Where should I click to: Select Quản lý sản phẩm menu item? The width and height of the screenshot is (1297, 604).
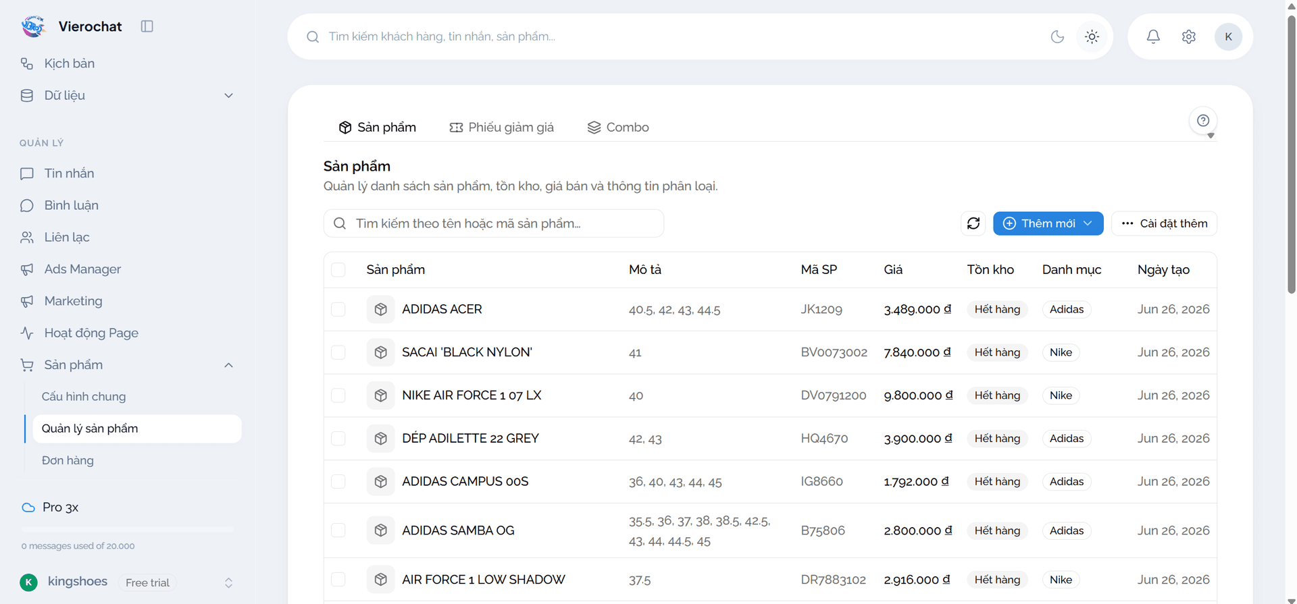[137, 429]
